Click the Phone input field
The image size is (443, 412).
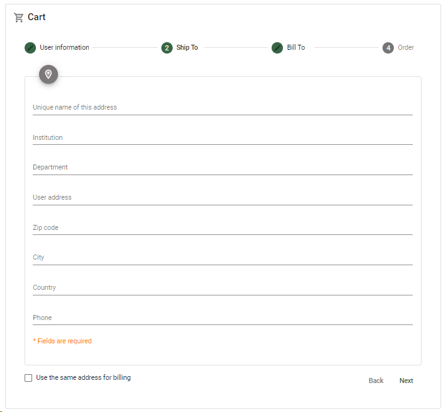(x=222, y=318)
